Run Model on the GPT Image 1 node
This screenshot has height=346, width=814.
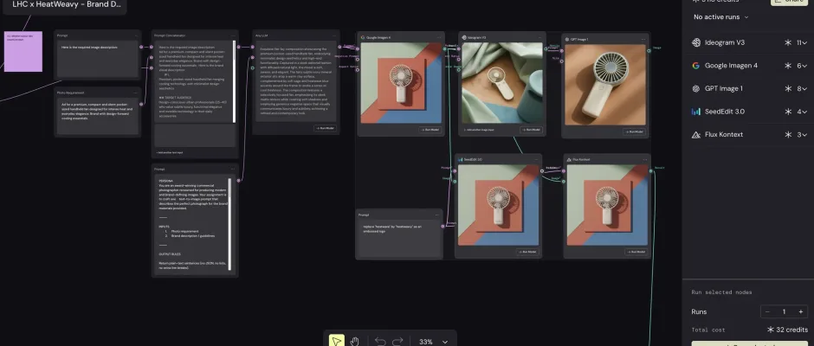point(635,131)
